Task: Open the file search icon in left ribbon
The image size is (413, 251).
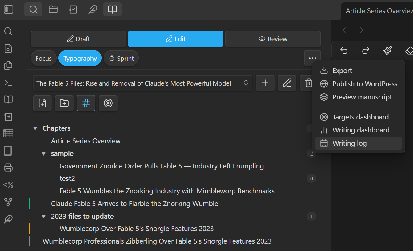Action: tap(8, 48)
